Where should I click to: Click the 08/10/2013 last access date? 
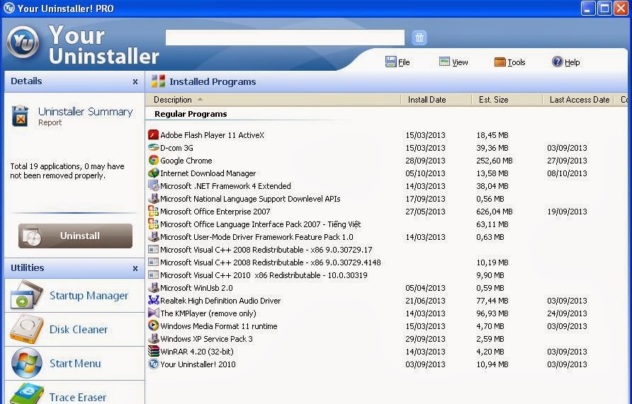tap(567, 173)
